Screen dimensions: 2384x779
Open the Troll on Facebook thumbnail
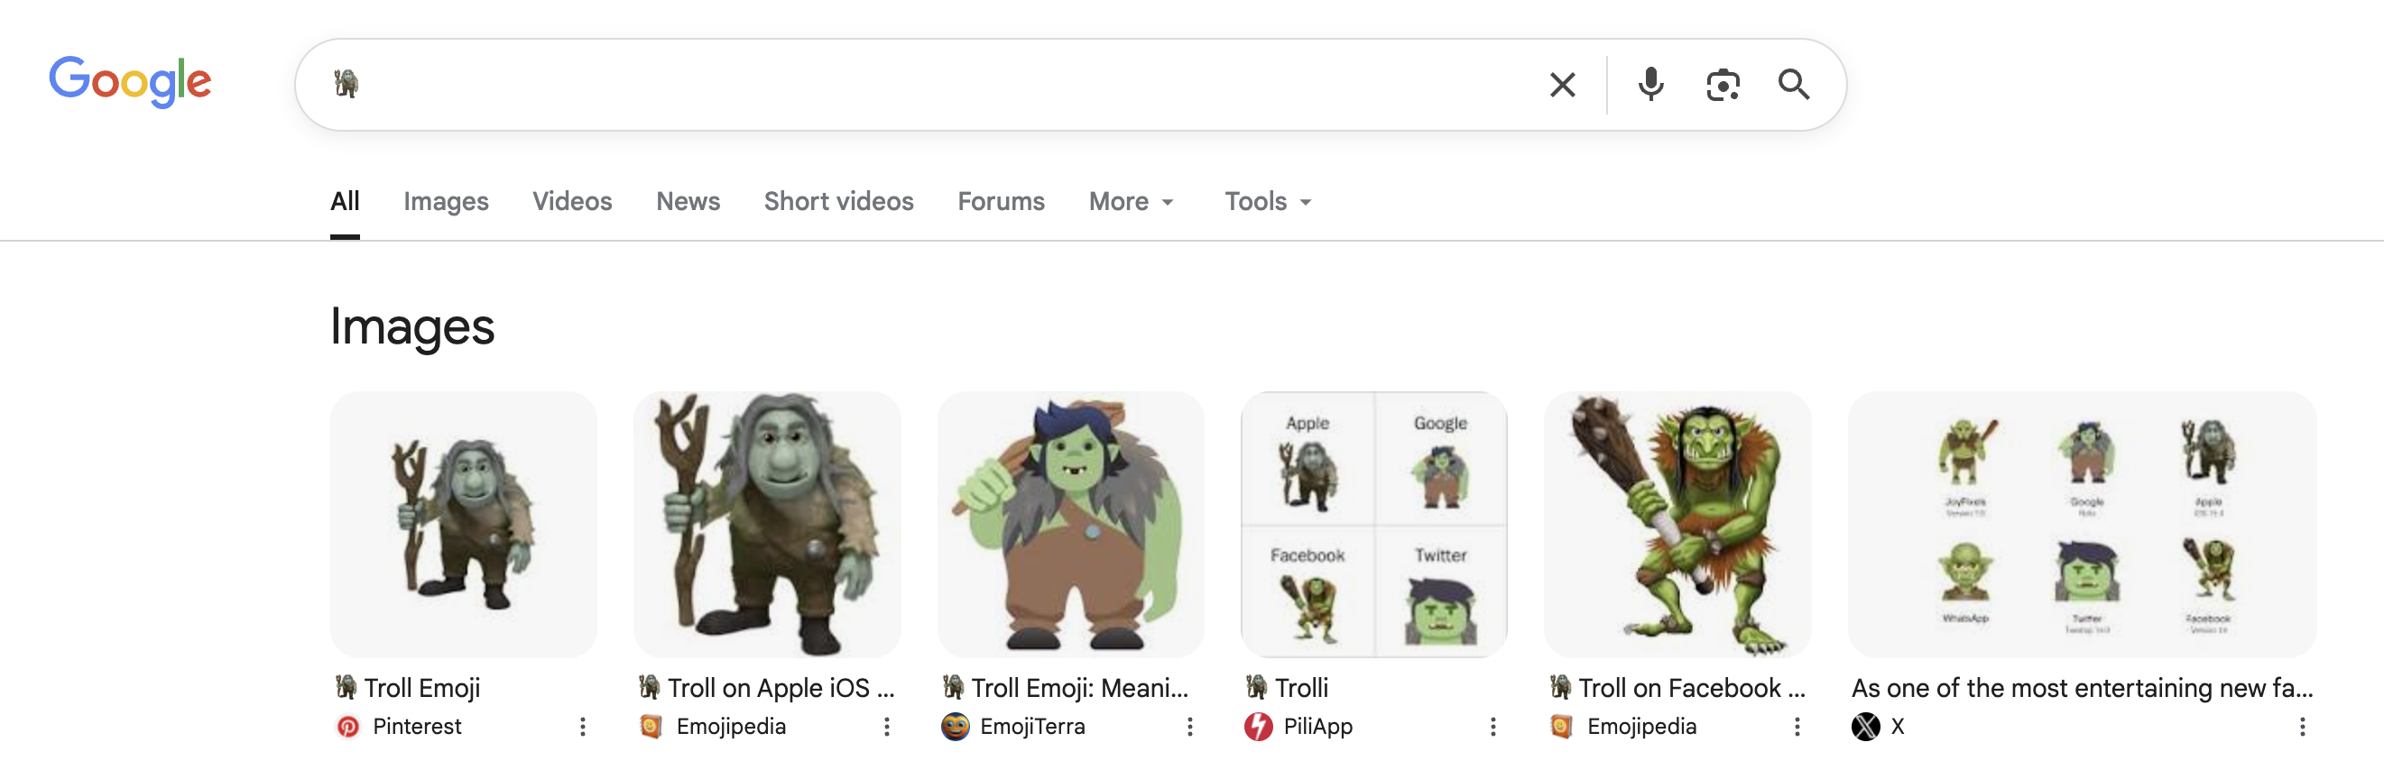[1677, 525]
